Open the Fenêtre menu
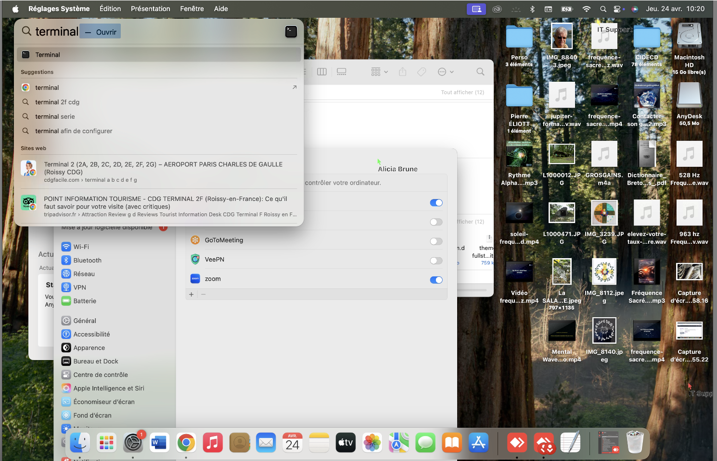 click(192, 9)
